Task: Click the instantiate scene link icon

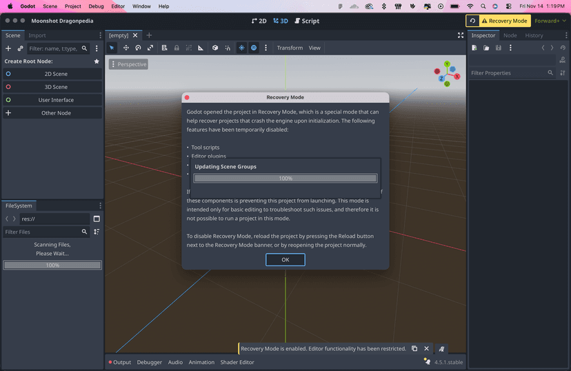Action: pos(20,49)
